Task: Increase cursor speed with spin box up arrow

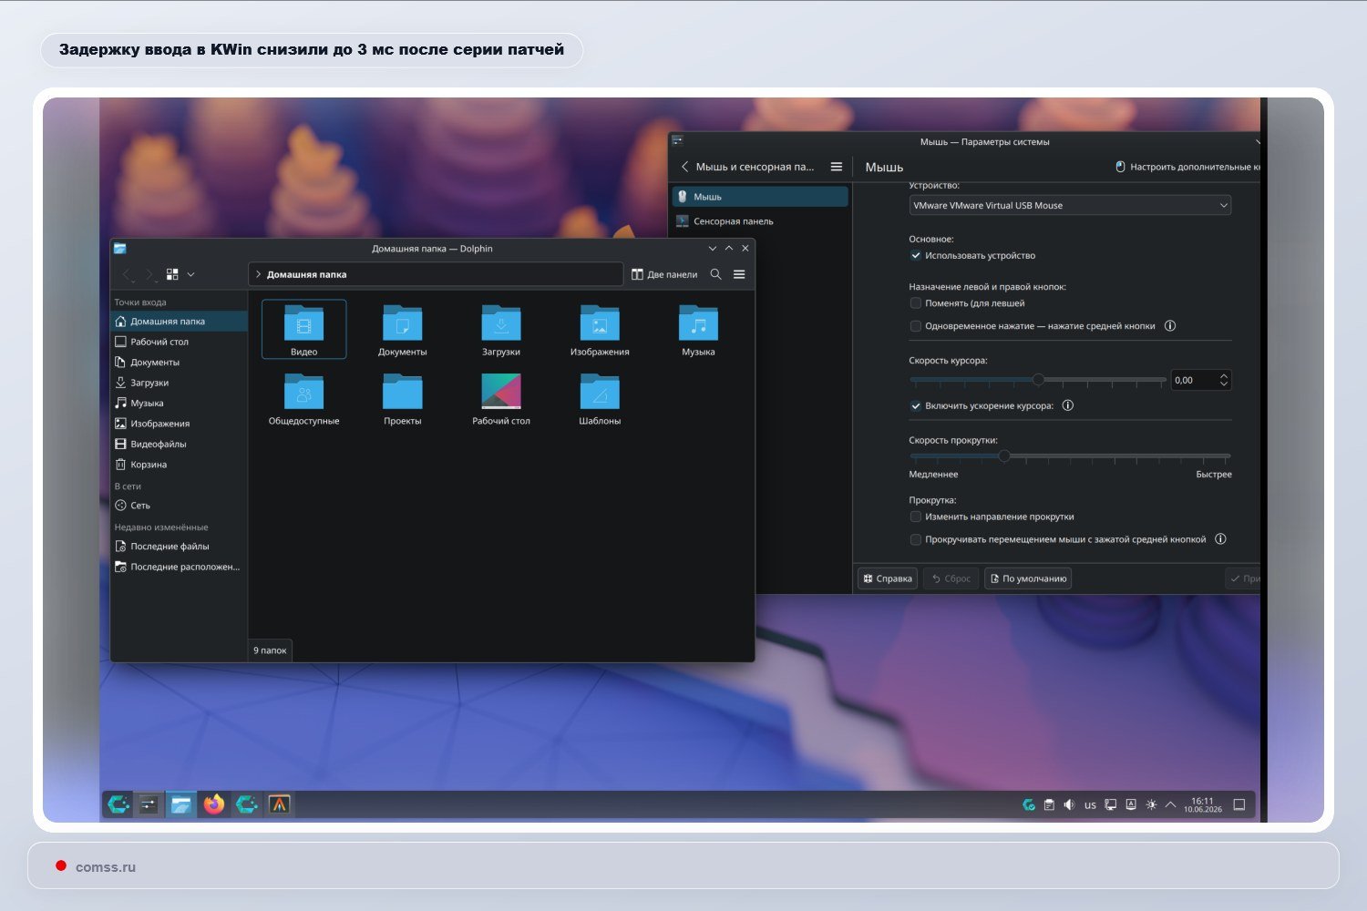Action: tap(1224, 375)
